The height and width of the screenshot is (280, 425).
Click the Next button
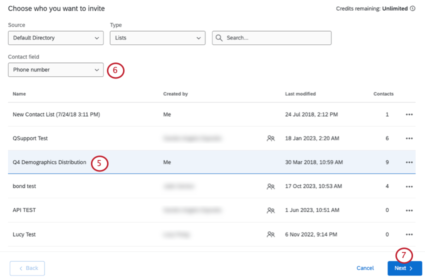[404, 268]
